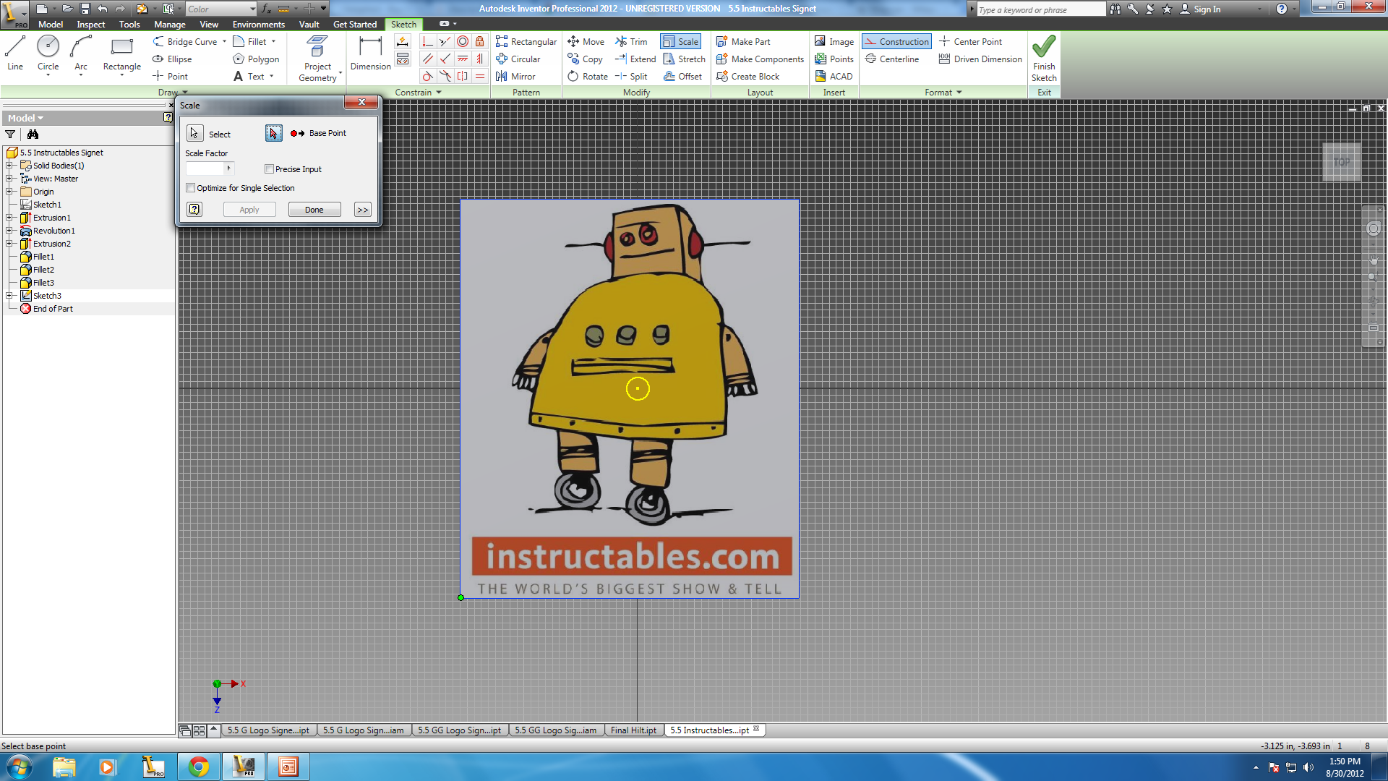The height and width of the screenshot is (781, 1388).
Task: Expand the Revolution1 feature node
Action: click(9, 231)
